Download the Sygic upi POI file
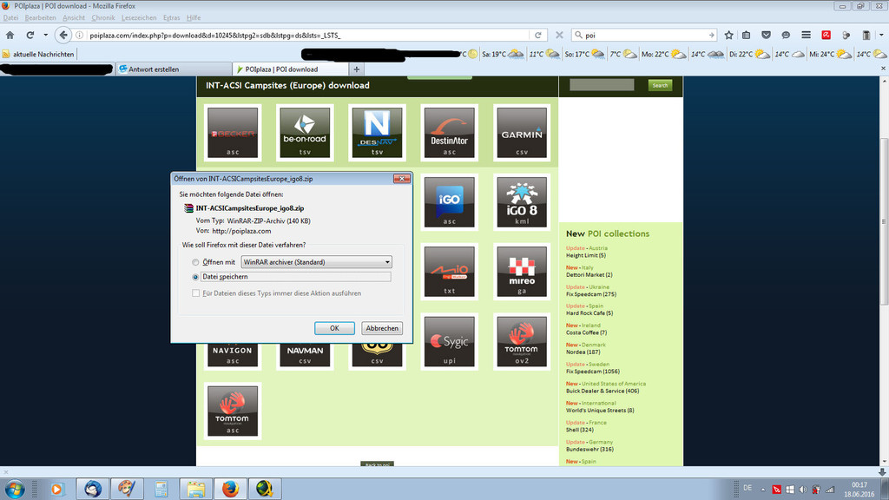 449,342
